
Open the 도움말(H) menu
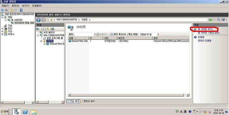[37, 5]
